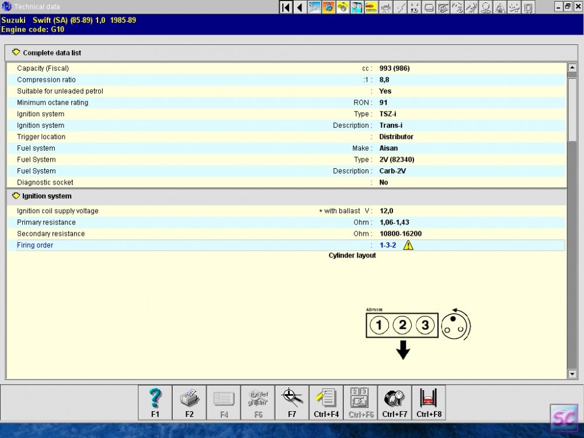584x438 pixels.
Task: Collapse the Ignition system section
Action: 16,196
